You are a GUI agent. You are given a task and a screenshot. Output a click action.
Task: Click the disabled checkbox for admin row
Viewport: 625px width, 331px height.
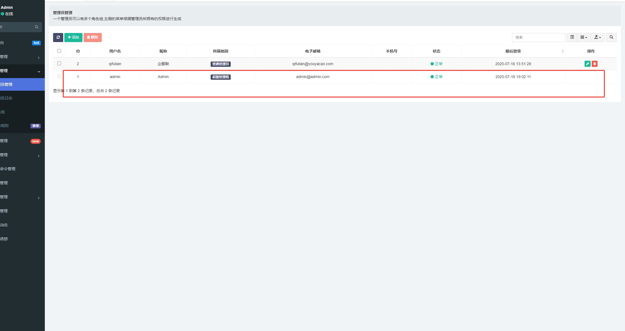[x=59, y=76]
